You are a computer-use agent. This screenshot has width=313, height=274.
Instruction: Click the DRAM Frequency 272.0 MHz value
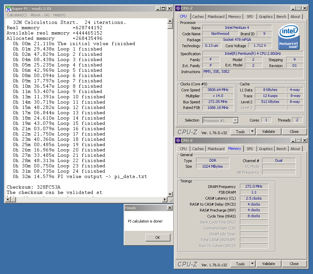[x=254, y=186]
